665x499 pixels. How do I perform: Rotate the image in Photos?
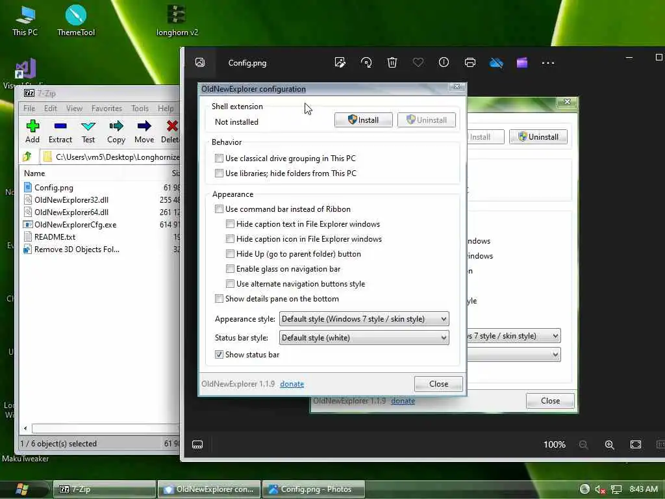coord(366,63)
